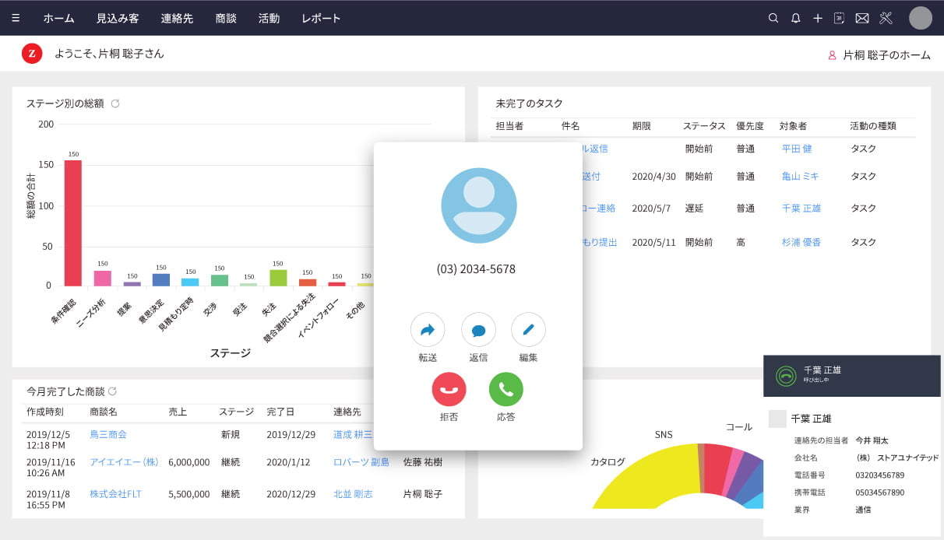Open the calendar icon in top bar
Screen dimensions: 944x540
(x=839, y=18)
